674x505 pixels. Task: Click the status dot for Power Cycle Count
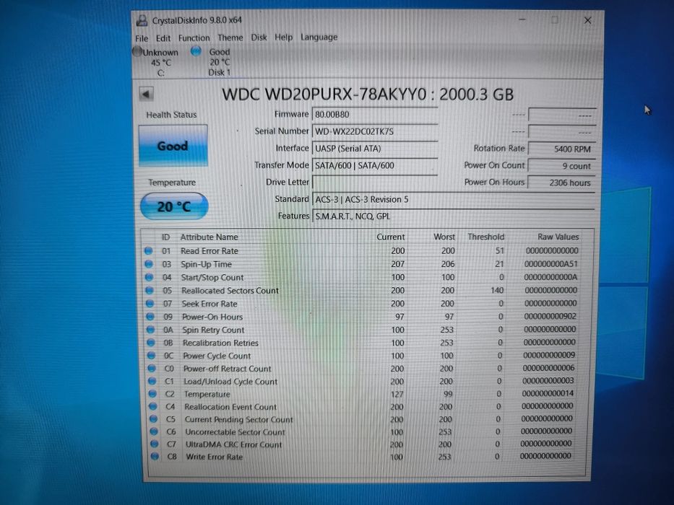click(x=151, y=356)
